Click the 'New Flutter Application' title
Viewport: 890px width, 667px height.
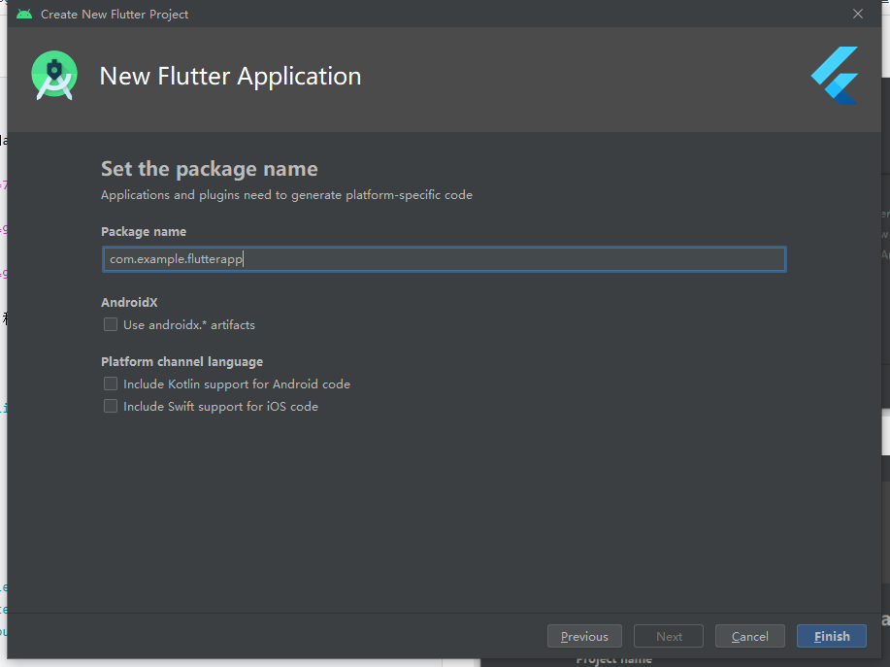pos(230,76)
